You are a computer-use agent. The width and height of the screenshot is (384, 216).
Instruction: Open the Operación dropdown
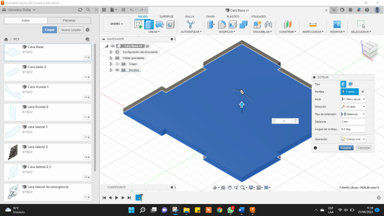point(353,139)
